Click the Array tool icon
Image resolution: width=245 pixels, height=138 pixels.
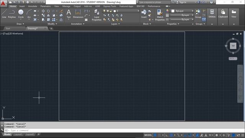pyautogui.click(x=54, y=20)
